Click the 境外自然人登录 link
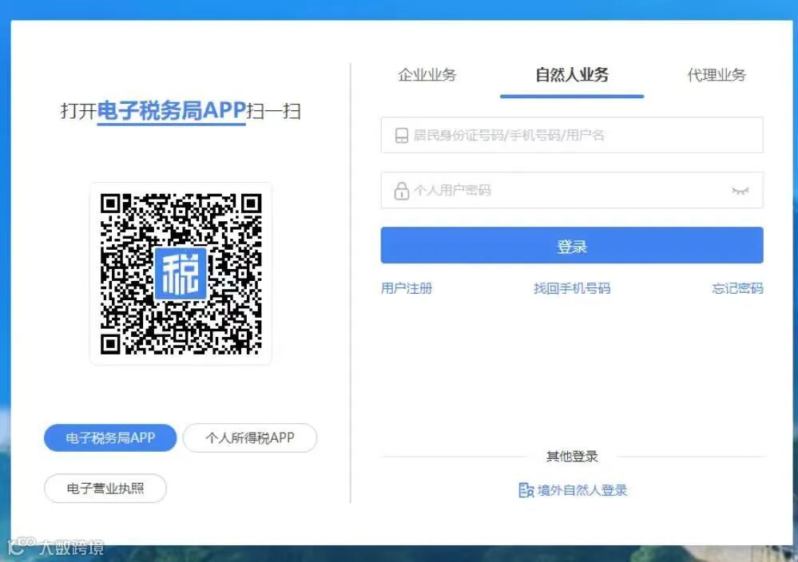The width and height of the screenshot is (798, 562). click(x=582, y=490)
